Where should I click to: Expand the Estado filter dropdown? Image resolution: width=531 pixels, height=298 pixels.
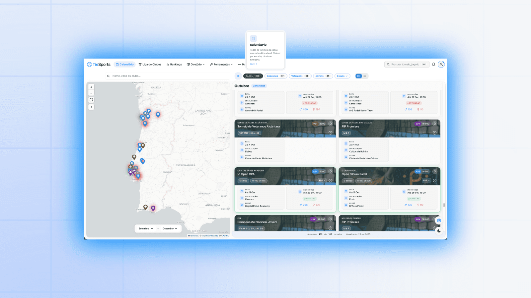click(x=342, y=76)
